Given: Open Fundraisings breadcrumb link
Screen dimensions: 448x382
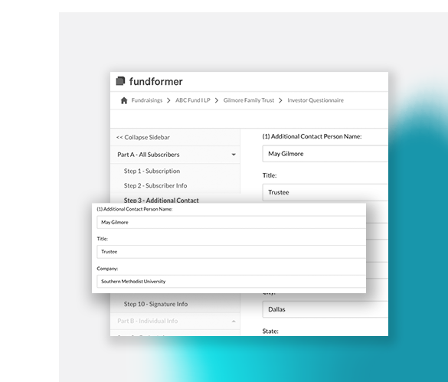Looking at the screenshot, I should coord(147,100).
